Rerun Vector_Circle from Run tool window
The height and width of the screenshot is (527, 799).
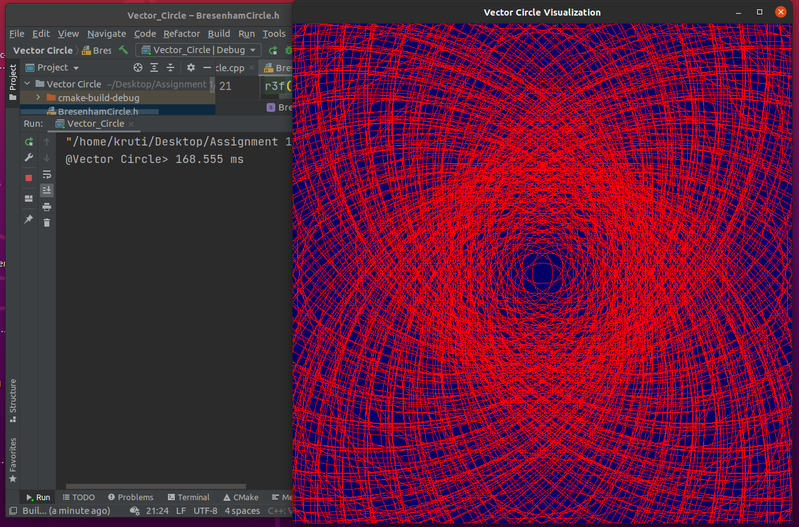(x=29, y=142)
